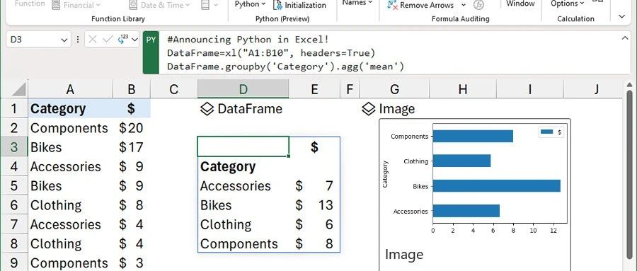Viewport: 637px width, 271px height.
Task: Expand the Remove Arrows dropdown arrow
Action: pos(464,5)
